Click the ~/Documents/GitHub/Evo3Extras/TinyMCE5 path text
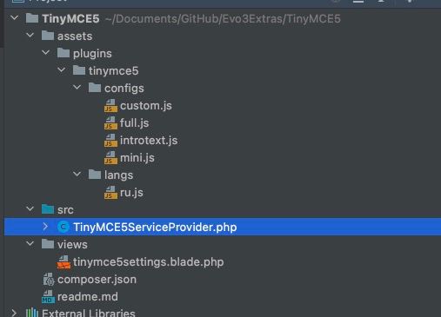 (223, 19)
